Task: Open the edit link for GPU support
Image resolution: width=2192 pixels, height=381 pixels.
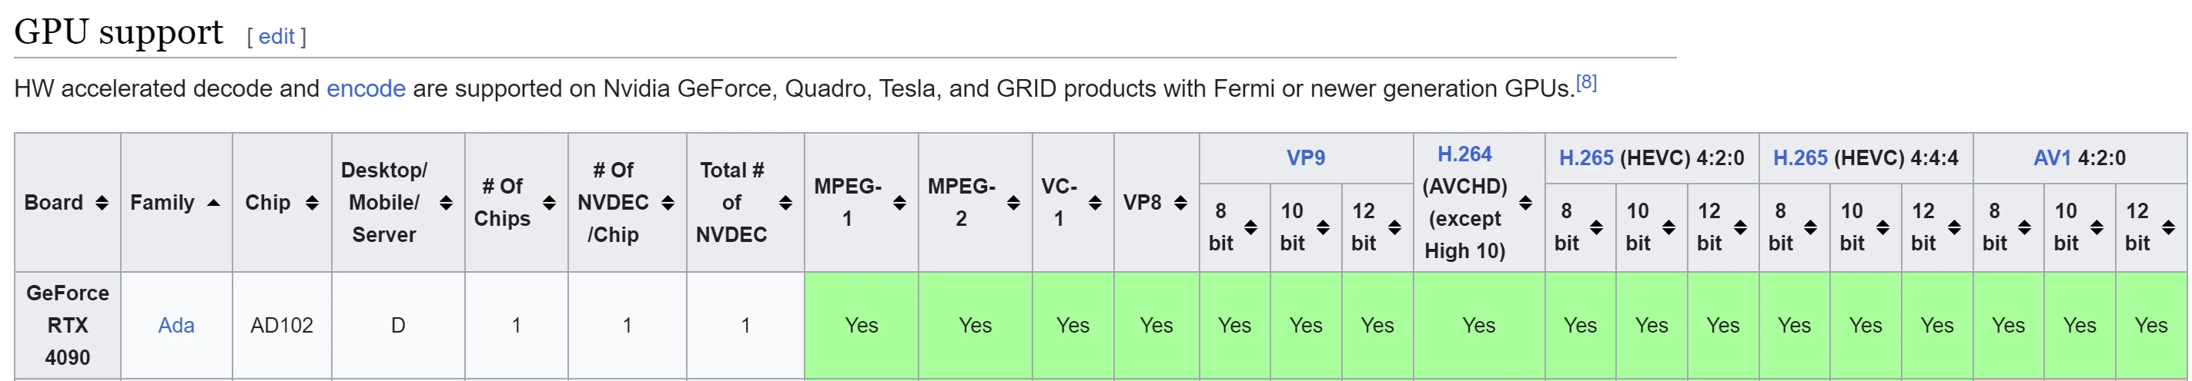Action: [276, 37]
